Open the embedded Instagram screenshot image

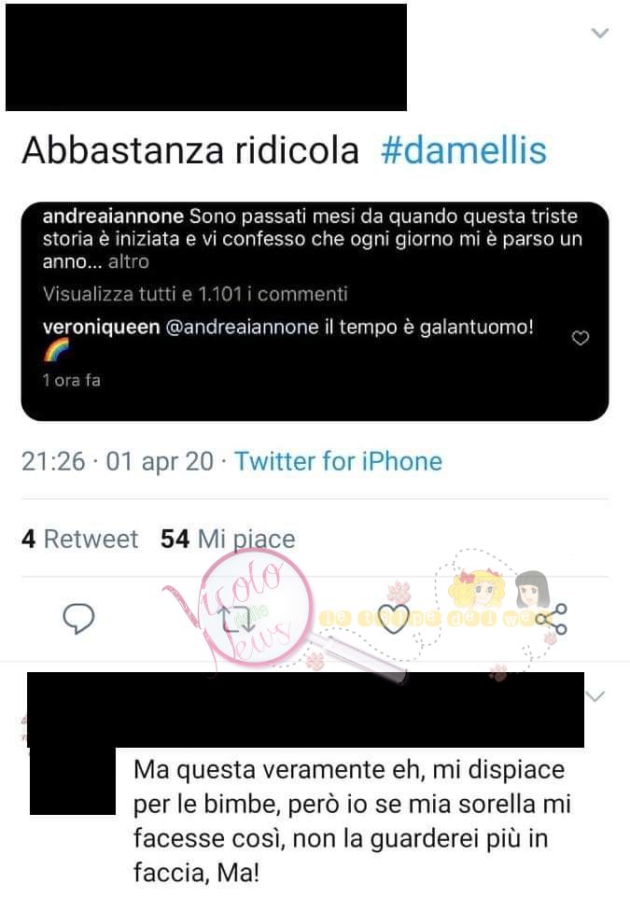(315, 311)
